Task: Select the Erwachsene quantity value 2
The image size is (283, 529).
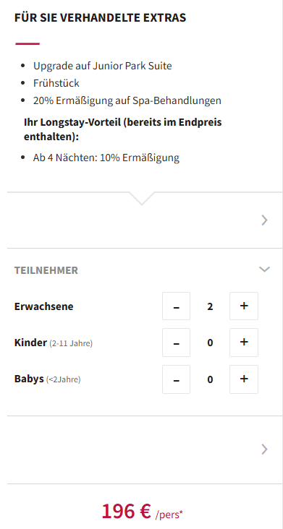Action: (210, 306)
